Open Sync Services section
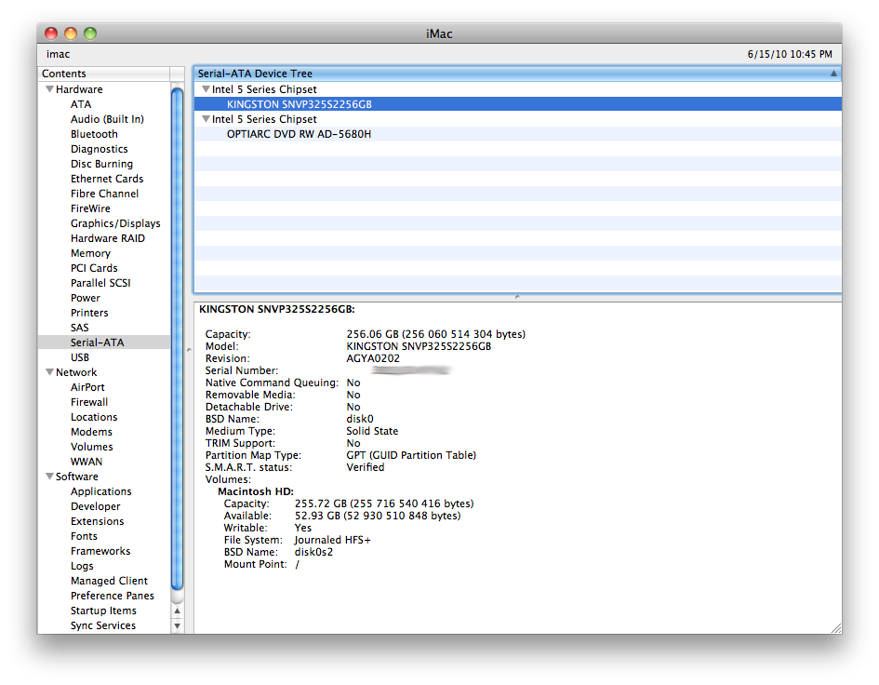Screen dimensions: 879x685 103,625
